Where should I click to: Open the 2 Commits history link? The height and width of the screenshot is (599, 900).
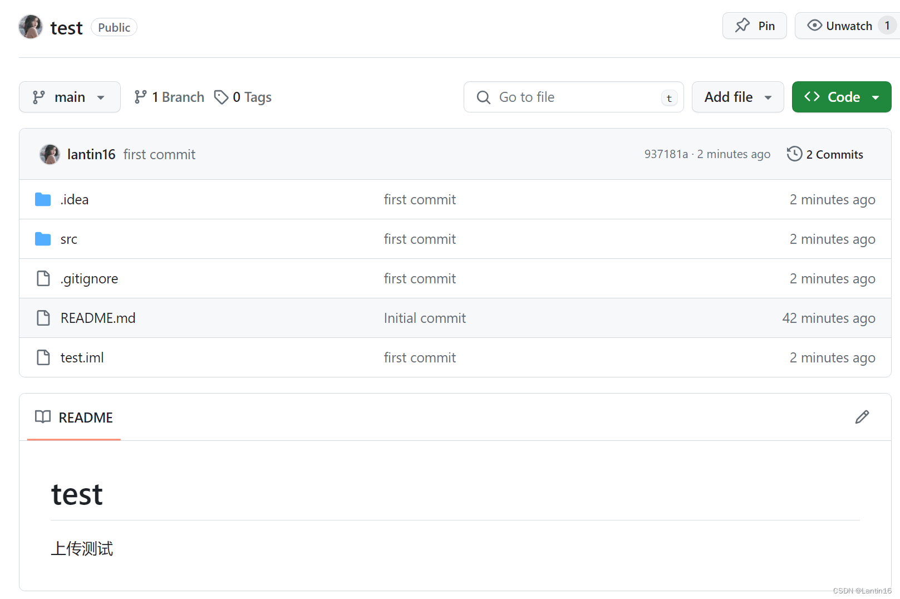tap(825, 154)
